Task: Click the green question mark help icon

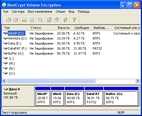Action: pos(74,20)
